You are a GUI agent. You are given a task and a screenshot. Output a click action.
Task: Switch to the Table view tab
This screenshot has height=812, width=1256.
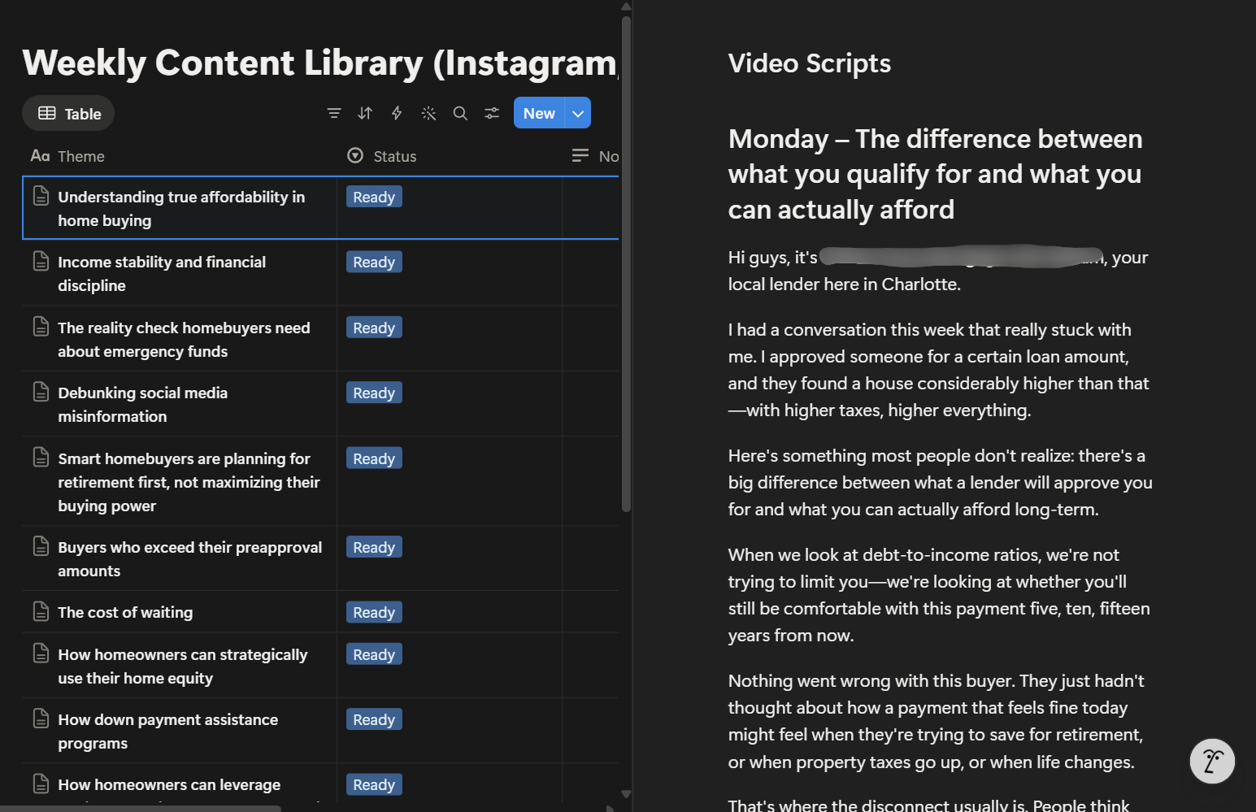pyautogui.click(x=68, y=113)
